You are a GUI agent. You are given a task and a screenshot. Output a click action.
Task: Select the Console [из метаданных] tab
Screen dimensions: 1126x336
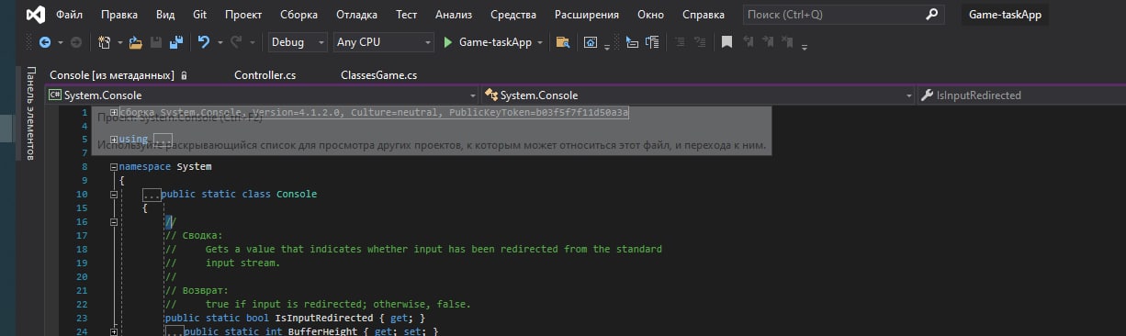point(111,75)
